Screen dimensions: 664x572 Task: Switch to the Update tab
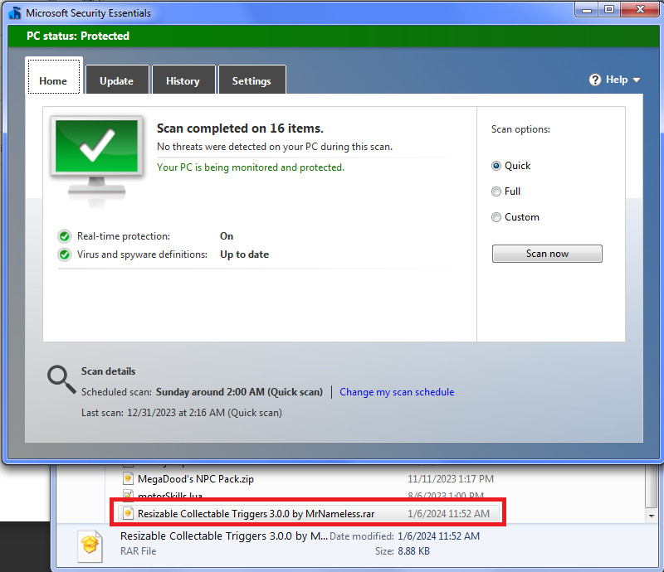pos(117,80)
